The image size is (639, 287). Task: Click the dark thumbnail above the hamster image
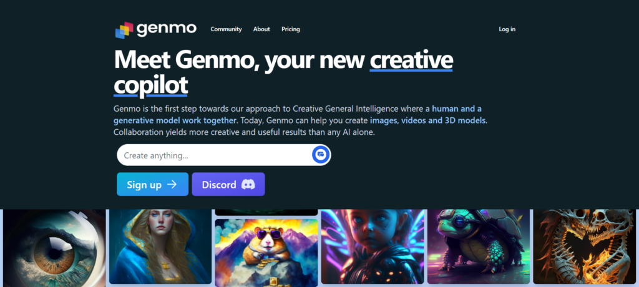point(266,212)
